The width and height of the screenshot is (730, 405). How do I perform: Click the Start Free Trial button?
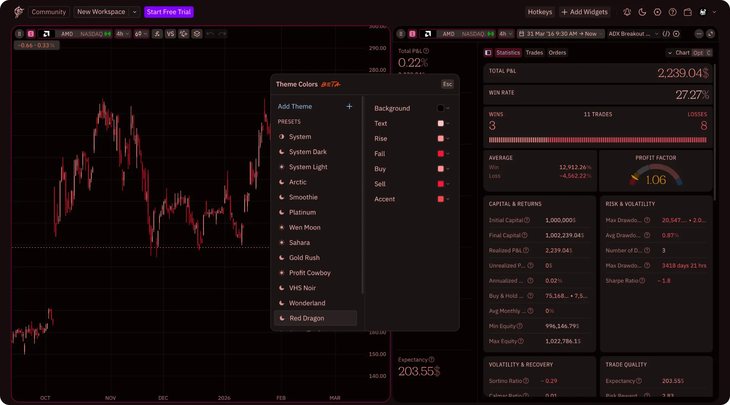[x=169, y=12]
